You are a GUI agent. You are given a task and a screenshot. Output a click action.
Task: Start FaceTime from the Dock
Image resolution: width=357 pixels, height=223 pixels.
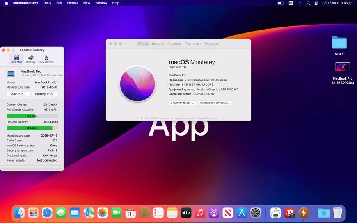117,213
